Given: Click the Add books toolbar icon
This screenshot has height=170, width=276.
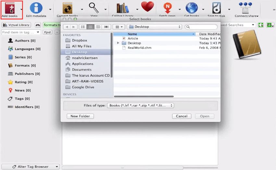Looking at the screenshot, I should [x=11, y=8].
